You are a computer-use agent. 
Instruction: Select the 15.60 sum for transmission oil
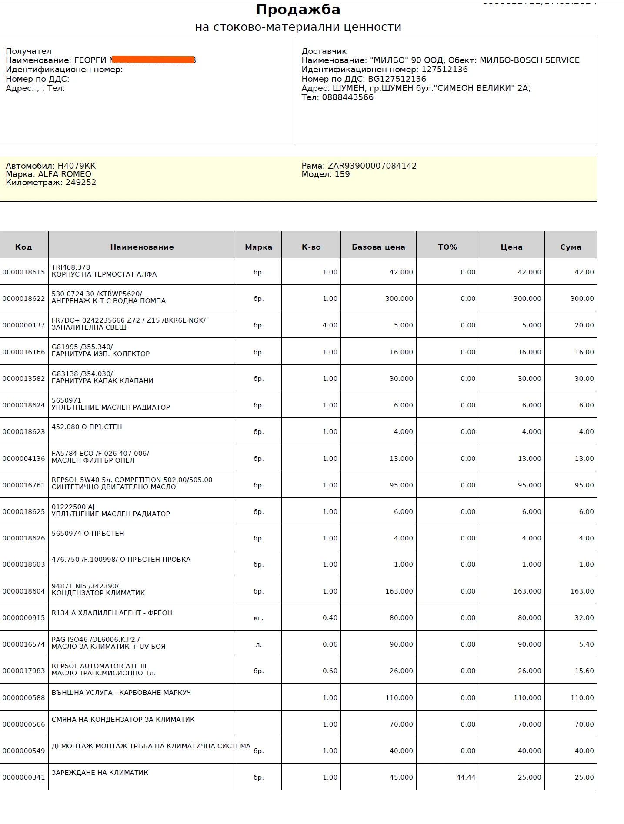[584, 671]
